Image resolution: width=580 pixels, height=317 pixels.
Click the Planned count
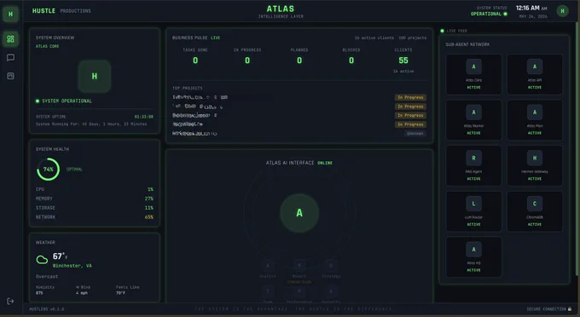299,61
